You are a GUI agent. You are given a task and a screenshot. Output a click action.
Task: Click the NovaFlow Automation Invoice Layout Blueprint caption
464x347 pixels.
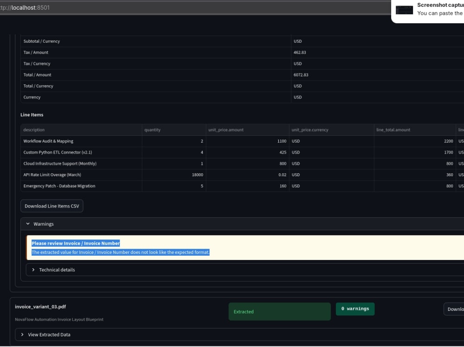pos(59,320)
